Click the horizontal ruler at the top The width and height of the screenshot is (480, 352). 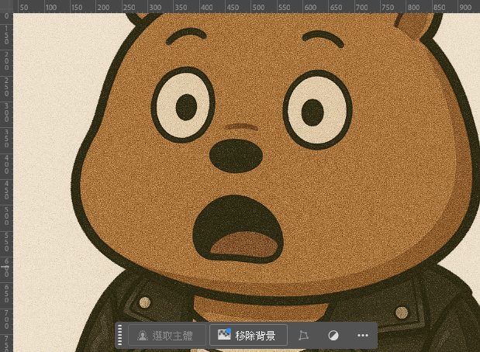pos(247,6)
